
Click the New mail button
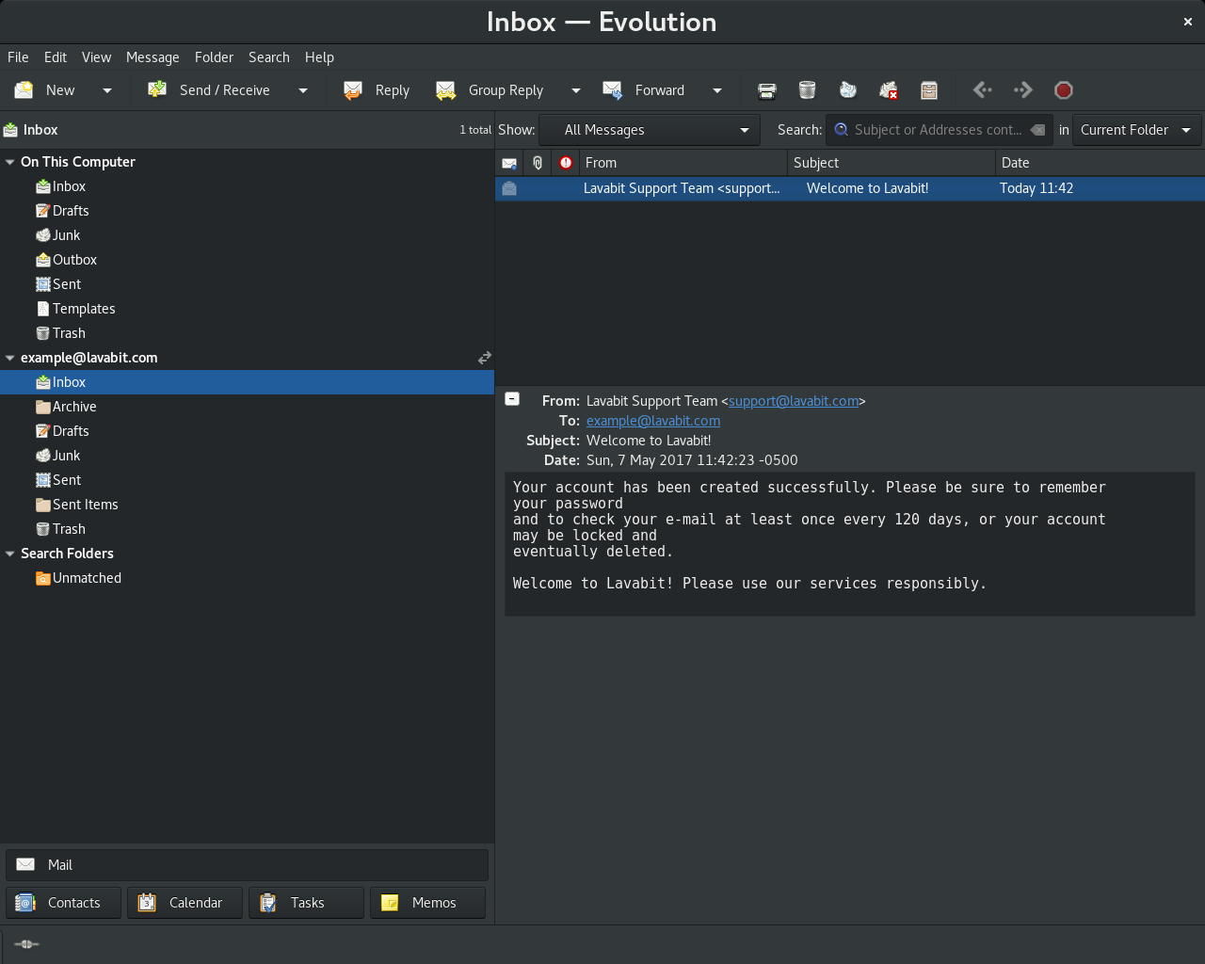click(45, 90)
